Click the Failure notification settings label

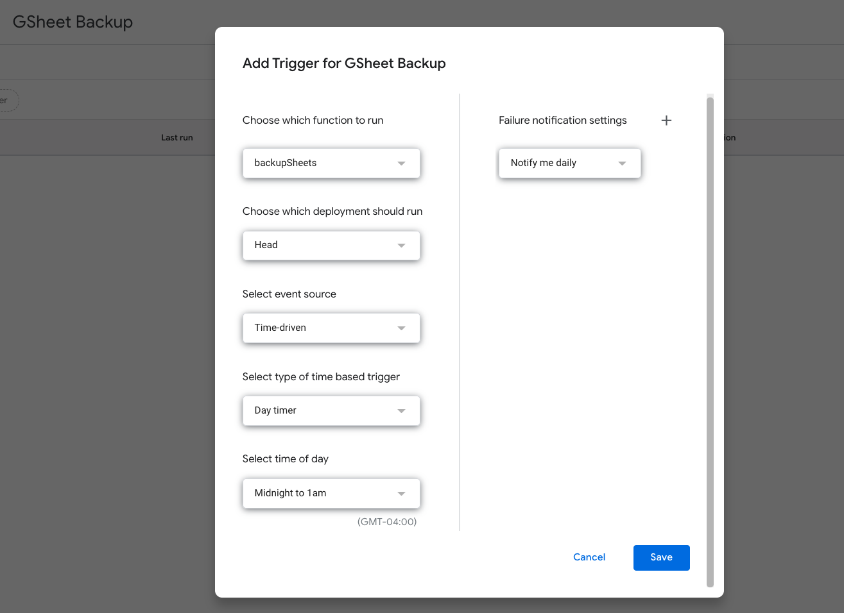[x=562, y=120]
